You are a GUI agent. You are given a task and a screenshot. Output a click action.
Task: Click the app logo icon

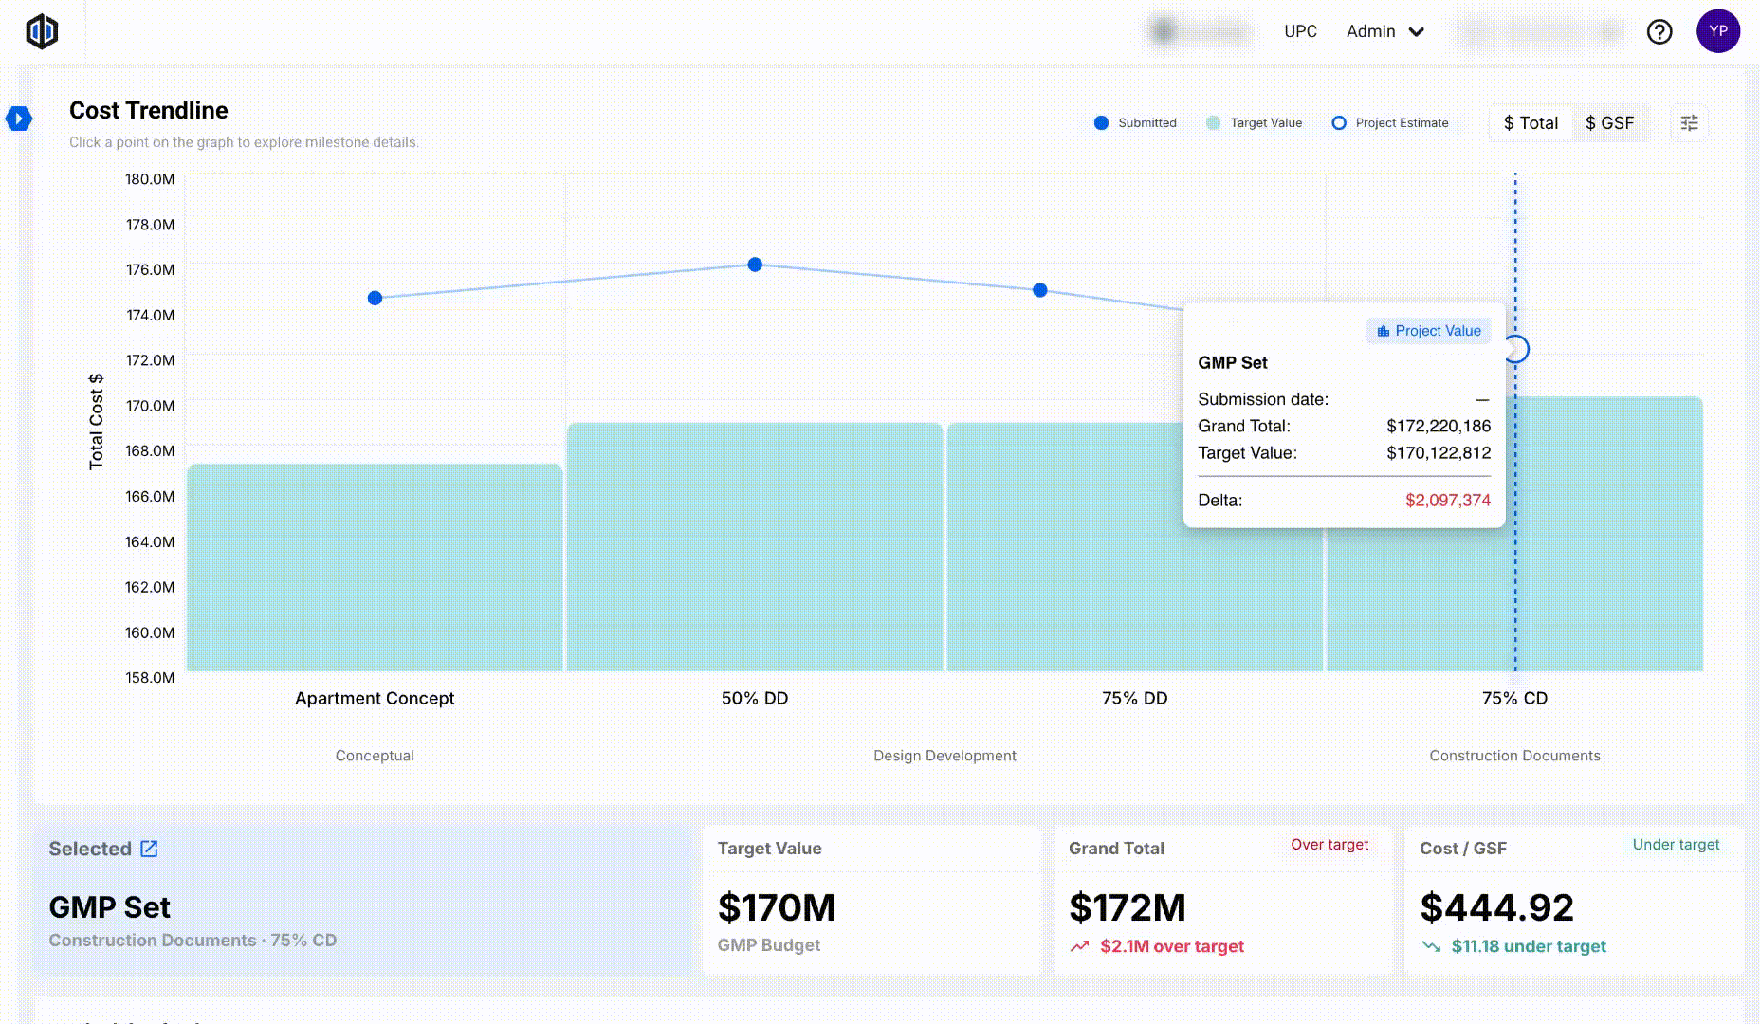[x=42, y=31]
